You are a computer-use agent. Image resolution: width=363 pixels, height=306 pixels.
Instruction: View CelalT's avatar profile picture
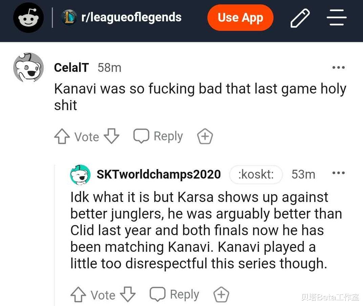point(28,68)
